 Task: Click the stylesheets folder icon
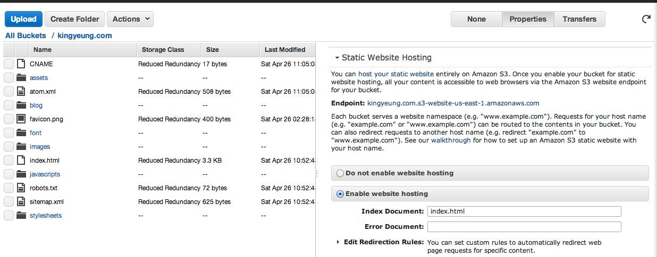pos(21,215)
